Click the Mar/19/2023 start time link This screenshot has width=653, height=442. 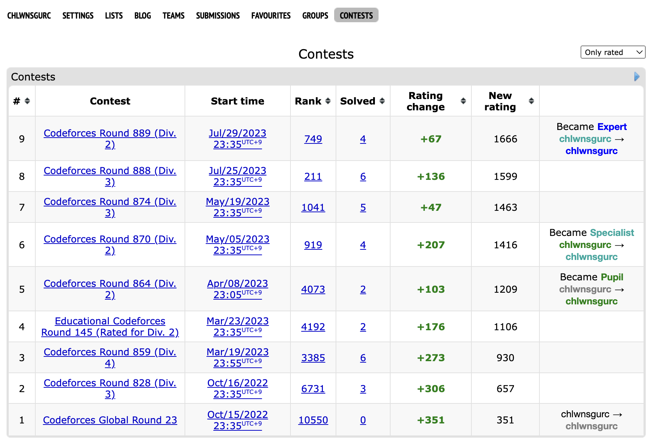click(x=238, y=358)
